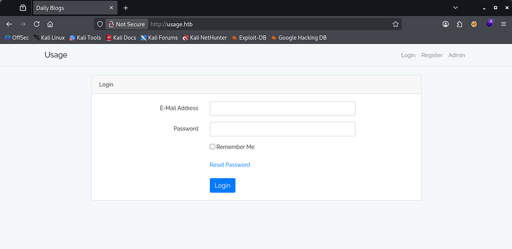Screen dimensions: 512x249
Task: Expand the list all tabs dropdown arrow
Action: pos(455,8)
